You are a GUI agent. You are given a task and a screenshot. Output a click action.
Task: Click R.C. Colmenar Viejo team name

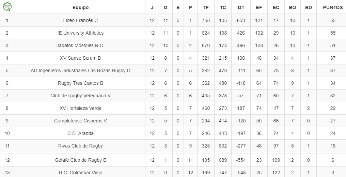81,173
